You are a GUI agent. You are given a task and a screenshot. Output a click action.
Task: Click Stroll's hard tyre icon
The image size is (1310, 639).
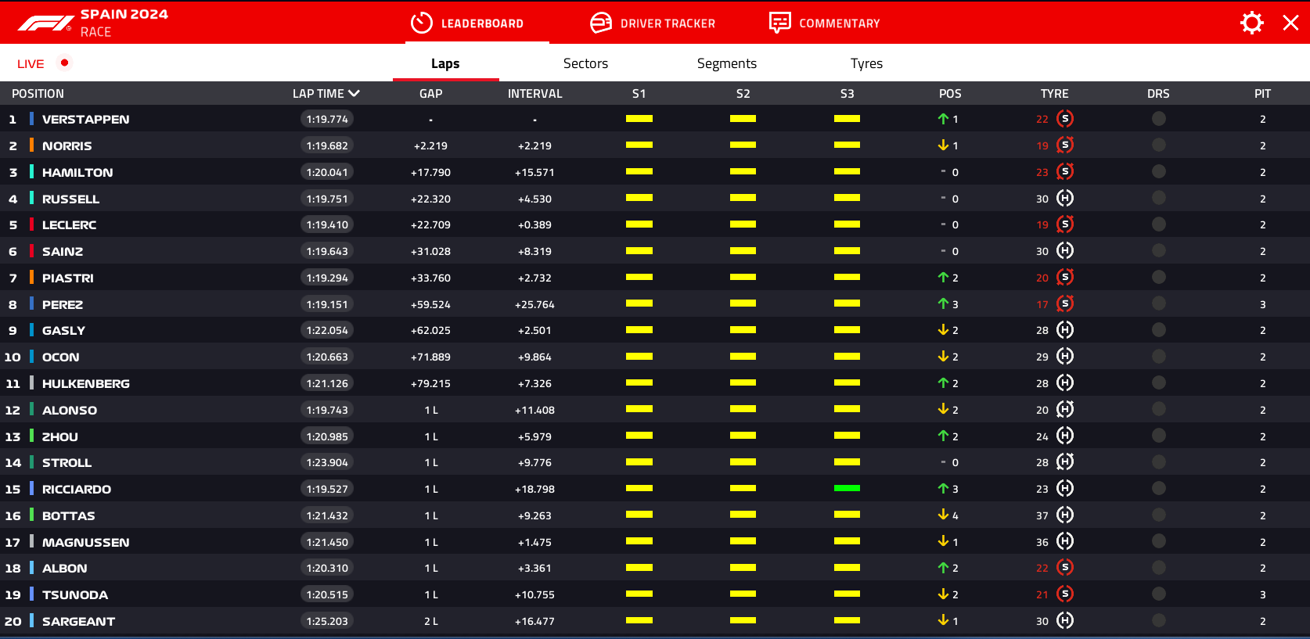coord(1065,462)
